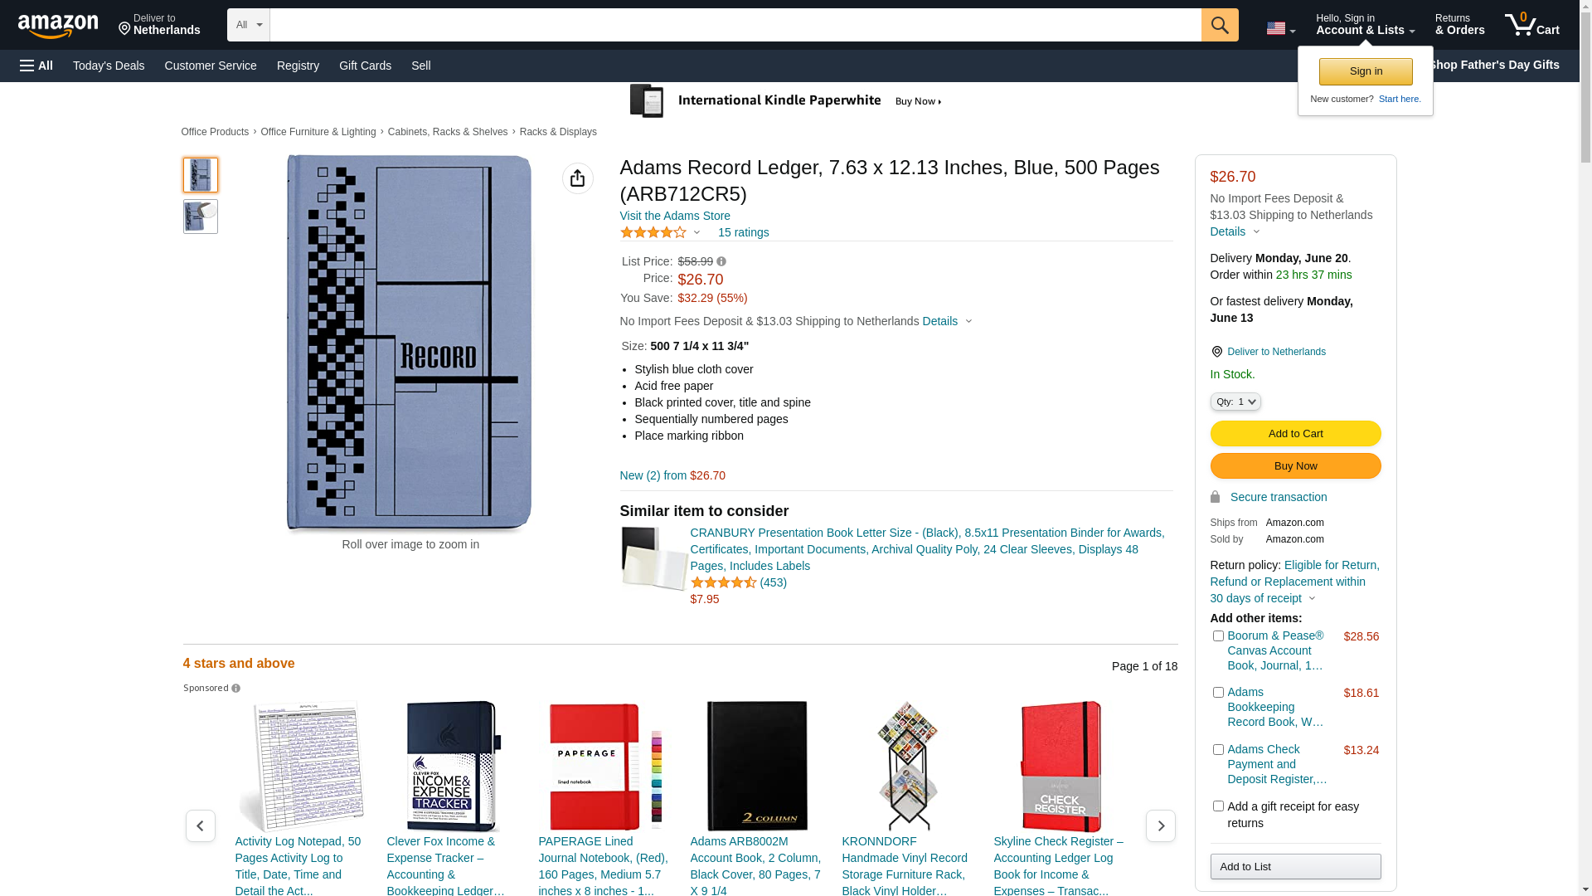Check the Boorum & Pease Account Book item
Image resolution: width=1592 pixels, height=896 pixels.
point(1218,636)
